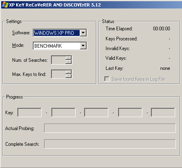Click the Complete Search progress bar

110,144
